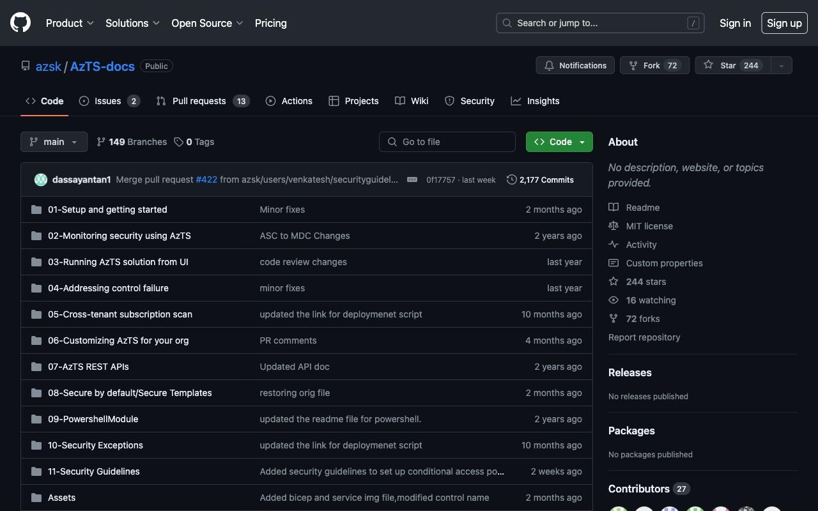
Task: Click the fork icon next to 72 forks
Action: [x=613, y=319]
